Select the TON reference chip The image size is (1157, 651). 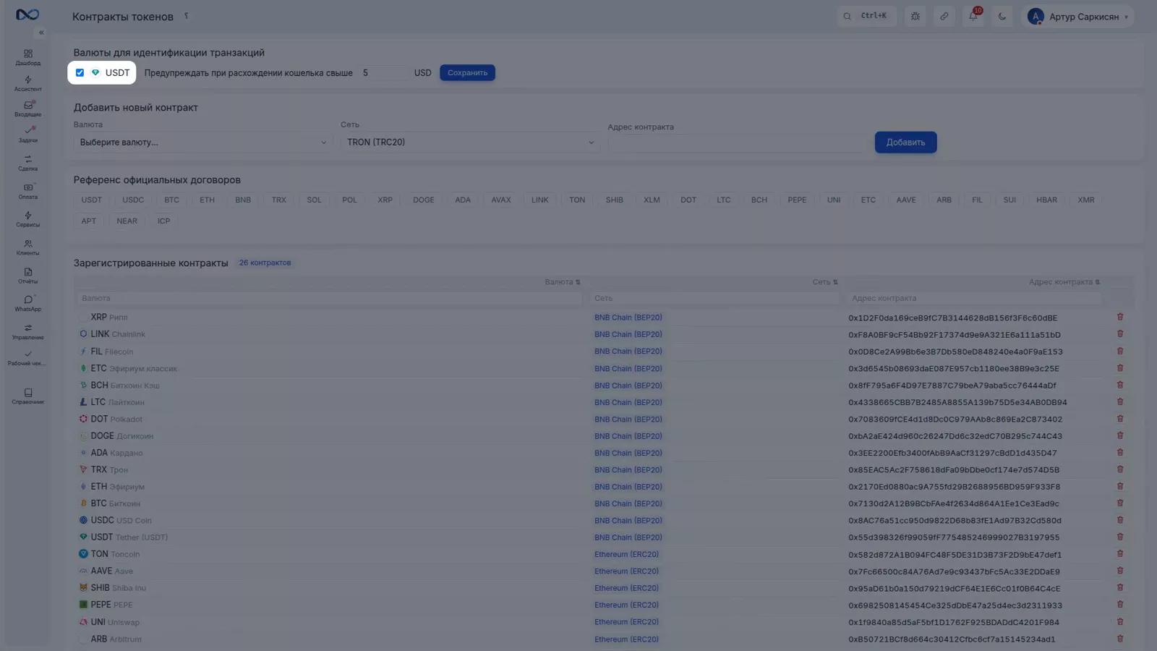click(x=577, y=200)
